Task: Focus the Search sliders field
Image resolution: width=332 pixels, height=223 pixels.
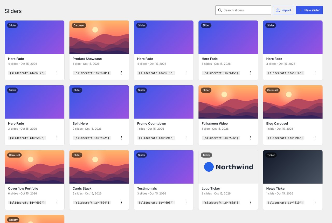Action: pyautogui.click(x=243, y=10)
